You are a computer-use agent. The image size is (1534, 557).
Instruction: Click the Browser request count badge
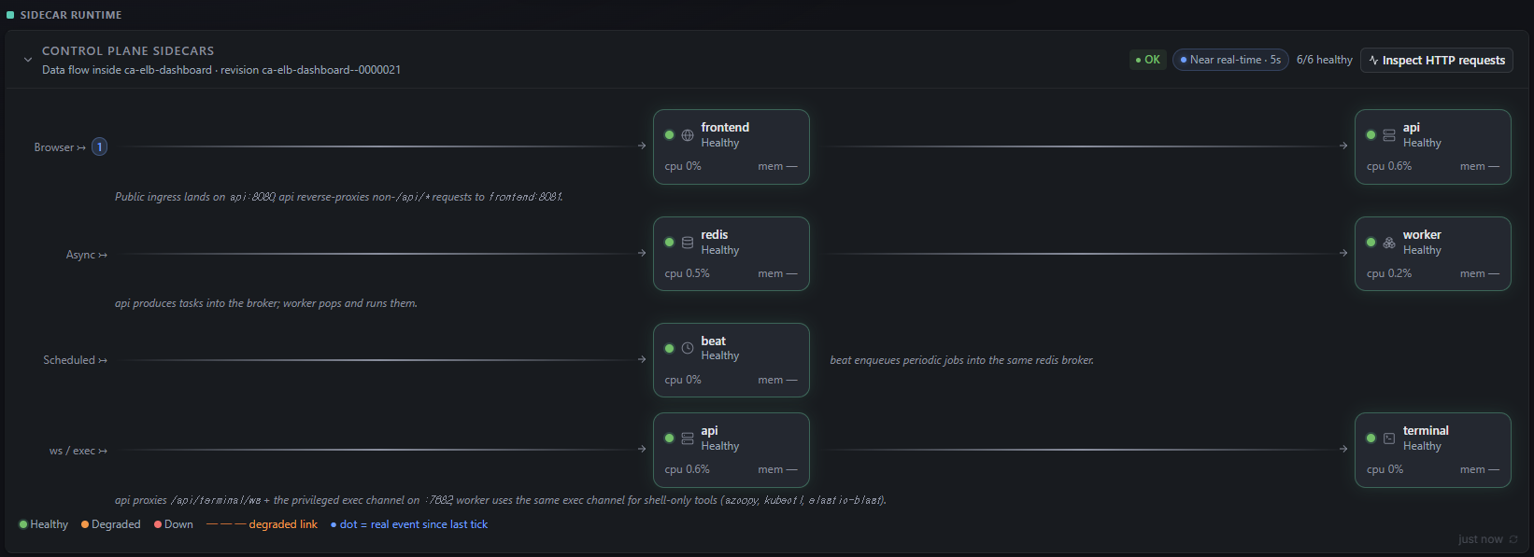tap(99, 146)
